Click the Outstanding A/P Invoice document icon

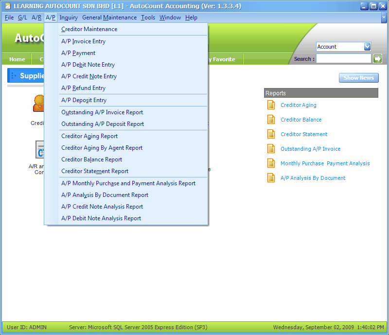(271, 149)
